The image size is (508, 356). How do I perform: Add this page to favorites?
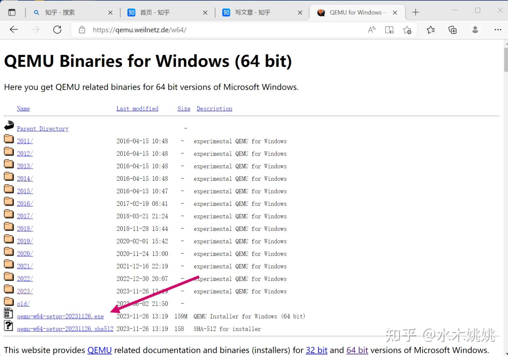click(408, 29)
